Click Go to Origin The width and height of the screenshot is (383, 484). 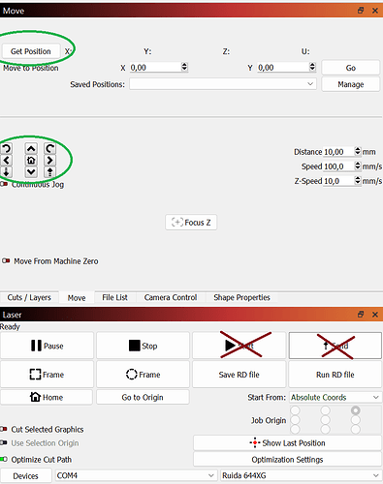pyautogui.click(x=143, y=397)
